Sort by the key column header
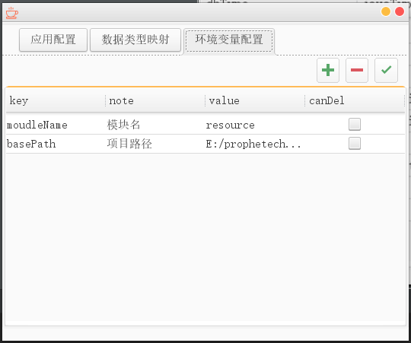Viewport: 411px width, 343px height. click(x=56, y=100)
